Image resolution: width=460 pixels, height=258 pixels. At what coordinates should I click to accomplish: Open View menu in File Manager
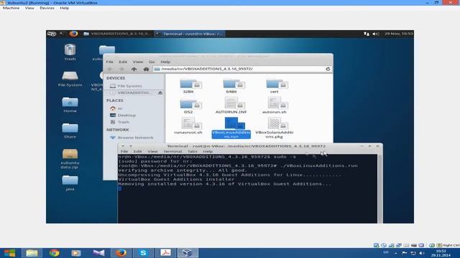137,62
